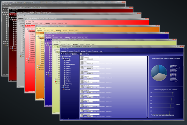The image size is (187, 125).
Task: Click the Chapter 2 title input field
Action: (x=91, y=81)
